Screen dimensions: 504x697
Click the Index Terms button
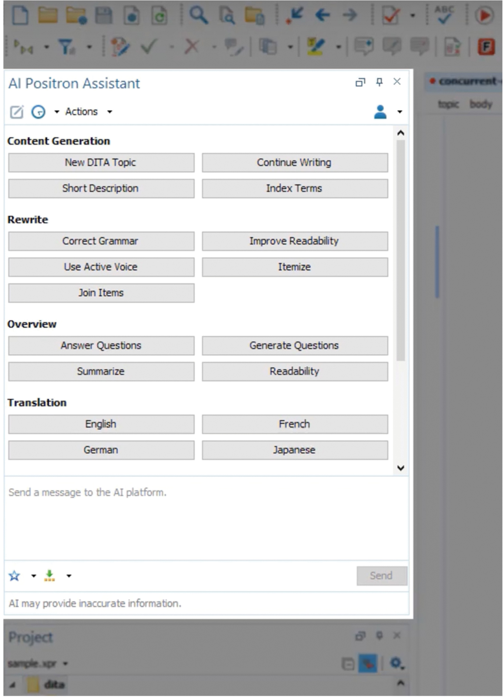tap(295, 188)
